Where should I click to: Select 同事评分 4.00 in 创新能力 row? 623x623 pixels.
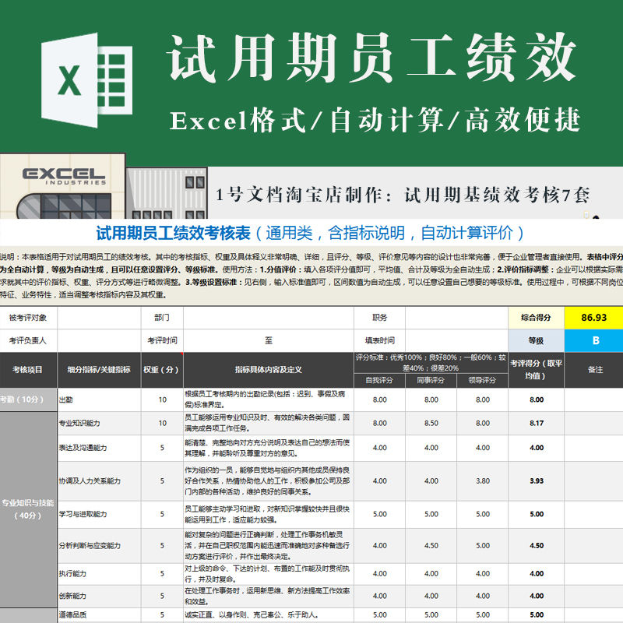pos(431,596)
